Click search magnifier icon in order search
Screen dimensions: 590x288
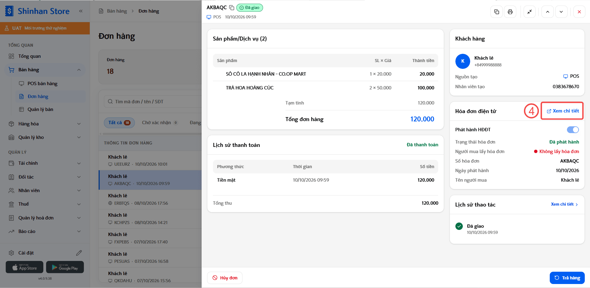coord(110,101)
